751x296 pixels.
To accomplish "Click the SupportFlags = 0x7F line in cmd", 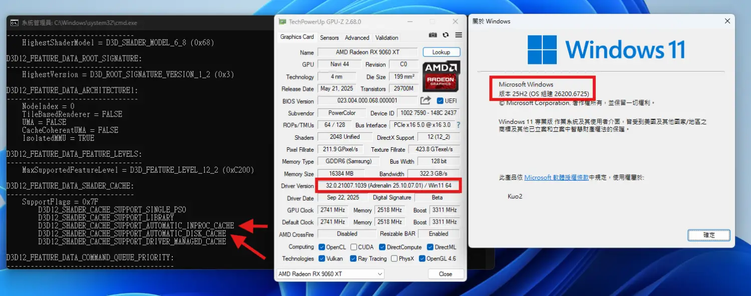I will pos(60,202).
